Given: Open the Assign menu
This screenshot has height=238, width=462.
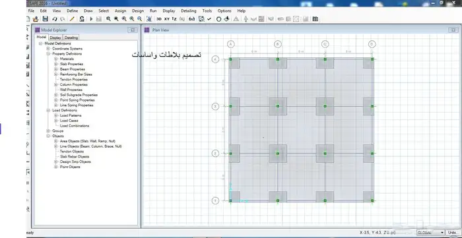Looking at the screenshot, I should [120, 11].
